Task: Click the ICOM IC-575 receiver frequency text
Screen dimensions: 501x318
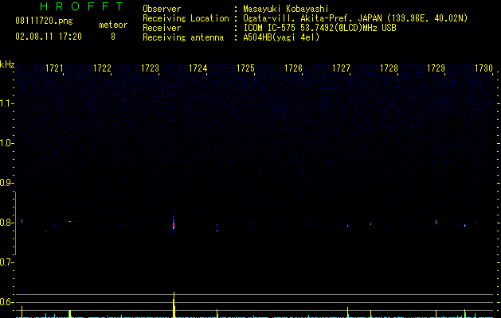Action: pos(319,28)
